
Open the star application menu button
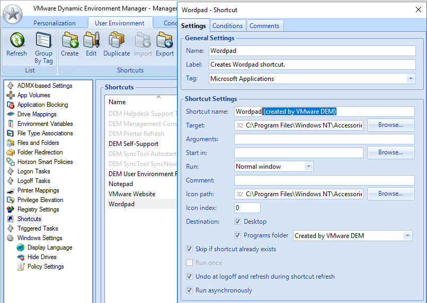coord(13,14)
